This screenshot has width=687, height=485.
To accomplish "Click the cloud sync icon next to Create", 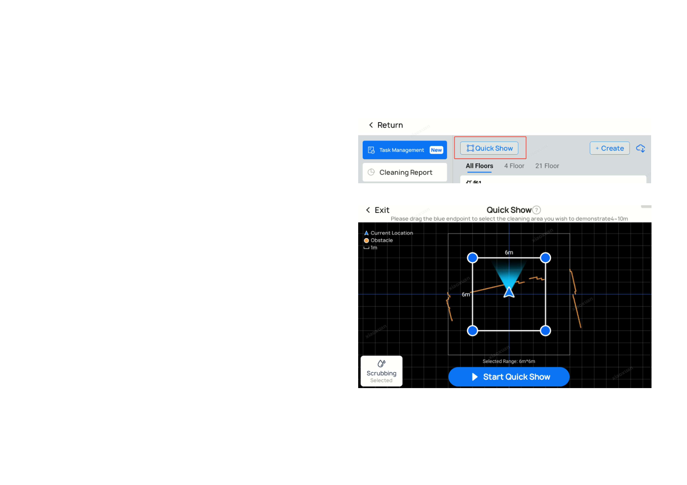I will [x=641, y=148].
